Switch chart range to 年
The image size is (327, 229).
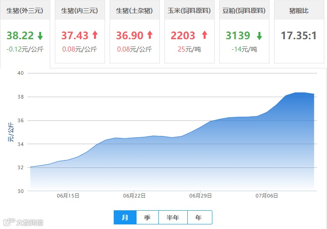pyautogui.click(x=200, y=217)
